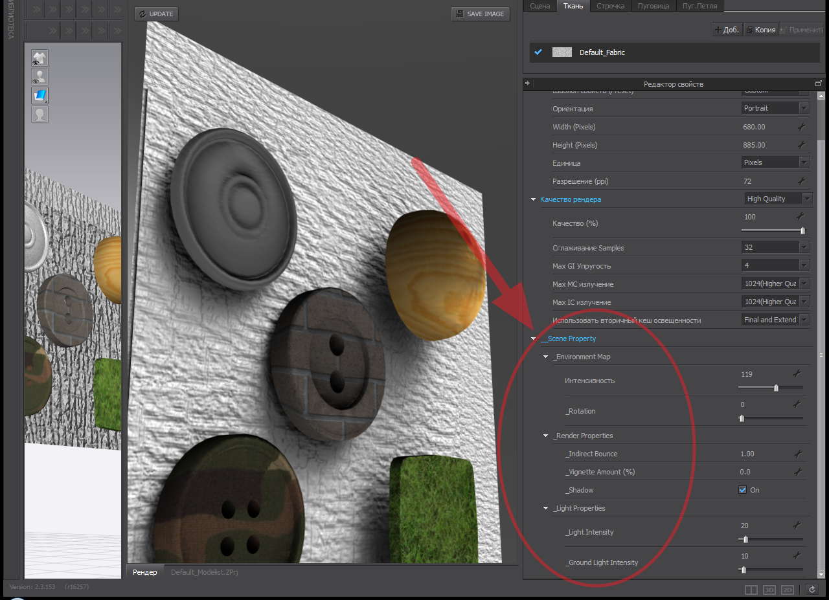
Task: Click the show garment eye icon
Action: click(40, 58)
